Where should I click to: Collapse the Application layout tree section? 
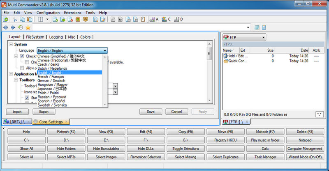click(11, 74)
